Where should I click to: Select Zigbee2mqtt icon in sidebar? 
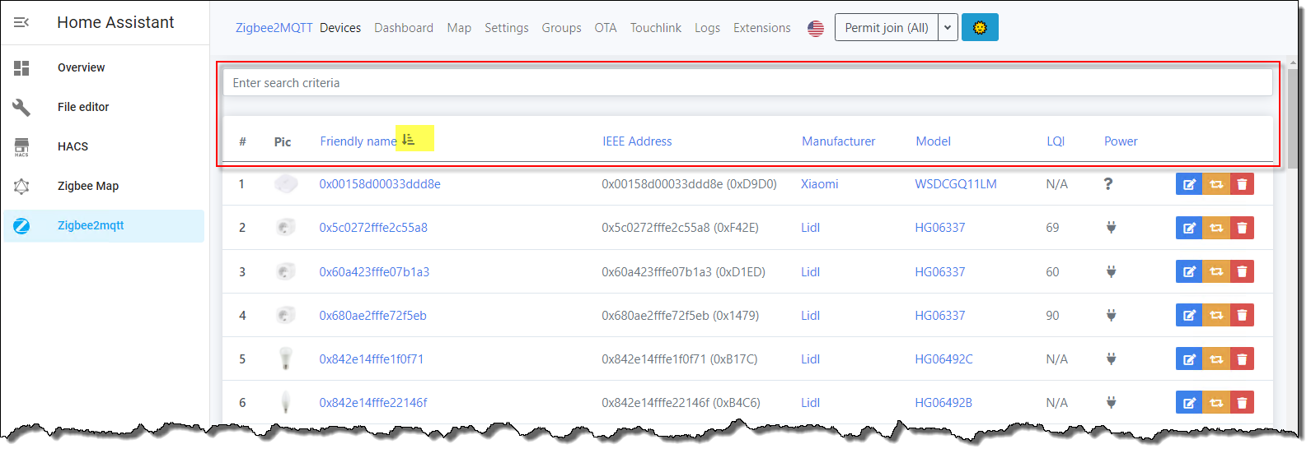21,226
